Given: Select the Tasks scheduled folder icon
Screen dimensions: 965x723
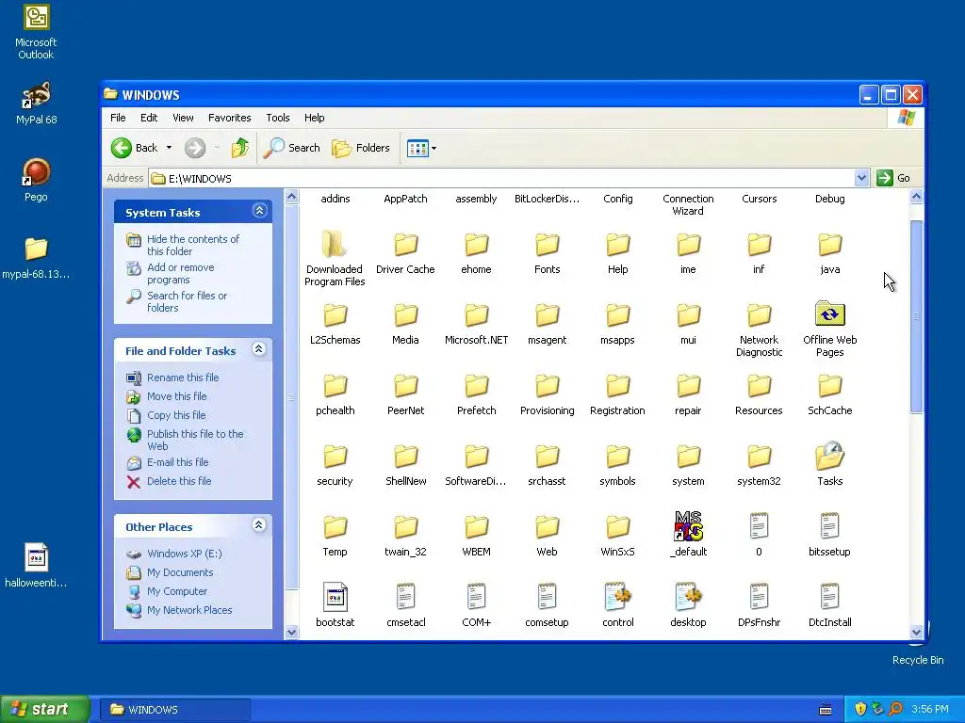Looking at the screenshot, I should coord(829,457).
